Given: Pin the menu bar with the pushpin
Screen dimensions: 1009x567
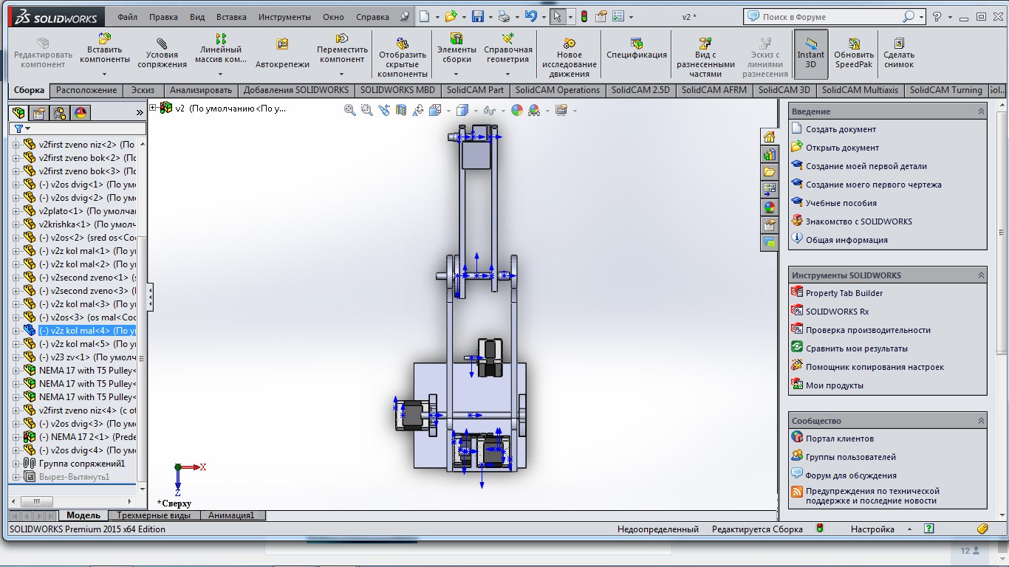Looking at the screenshot, I should pyautogui.click(x=404, y=16).
